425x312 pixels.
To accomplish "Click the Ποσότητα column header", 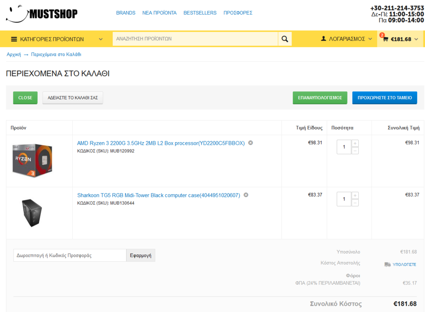I will tap(342, 128).
